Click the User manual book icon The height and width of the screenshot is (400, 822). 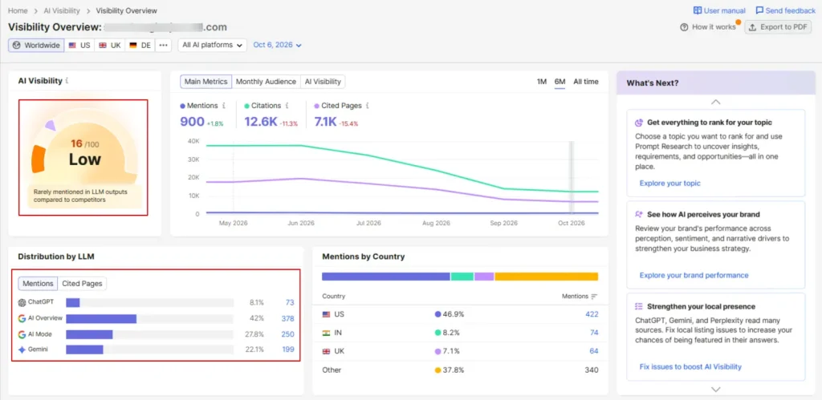(x=698, y=10)
